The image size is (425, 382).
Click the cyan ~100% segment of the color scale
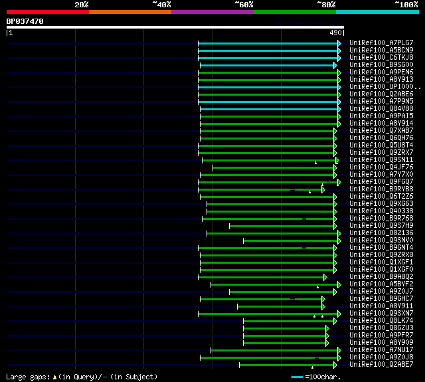point(378,12)
